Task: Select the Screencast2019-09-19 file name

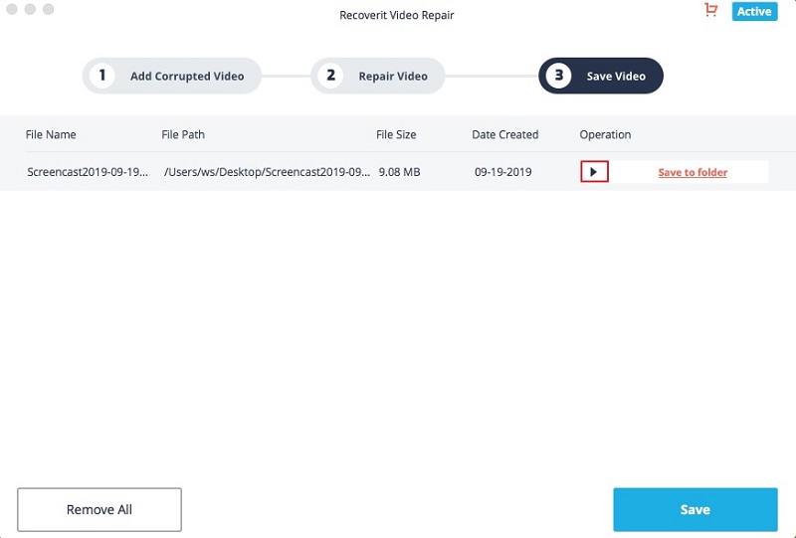Action: [88, 172]
